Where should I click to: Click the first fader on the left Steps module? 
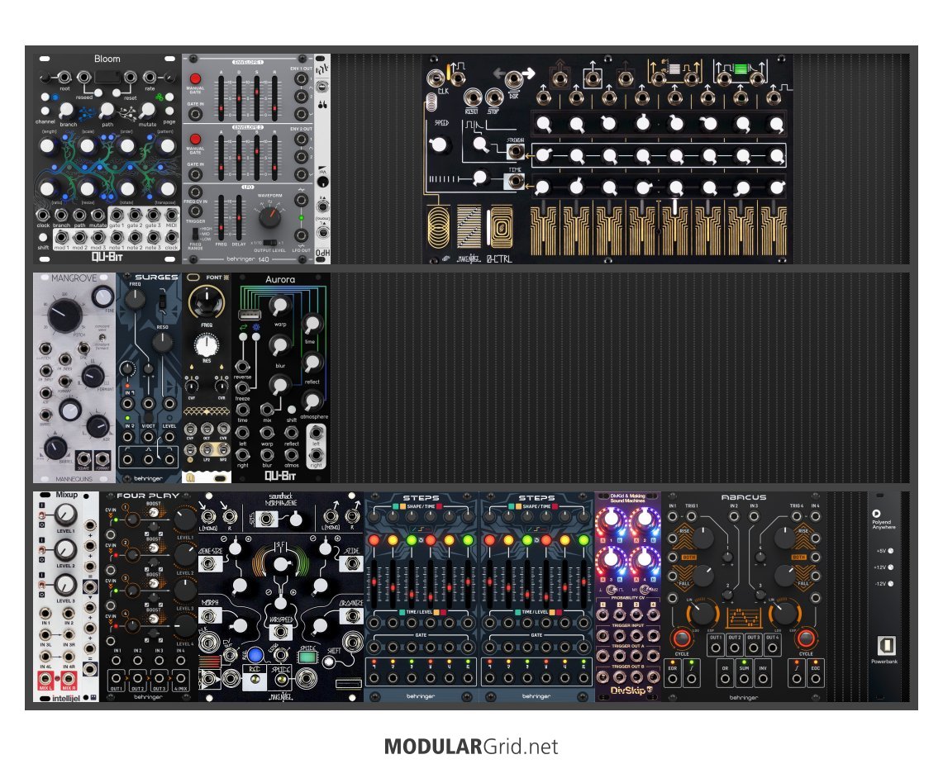(374, 583)
